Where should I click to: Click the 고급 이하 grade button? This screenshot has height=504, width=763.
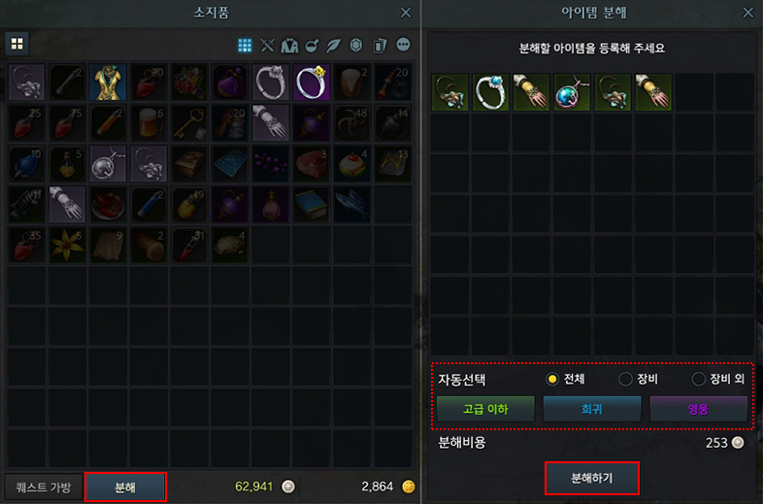point(485,409)
